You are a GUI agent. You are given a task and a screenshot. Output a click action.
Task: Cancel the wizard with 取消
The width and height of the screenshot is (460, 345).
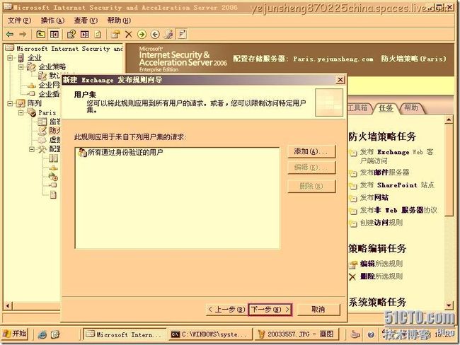(x=318, y=310)
